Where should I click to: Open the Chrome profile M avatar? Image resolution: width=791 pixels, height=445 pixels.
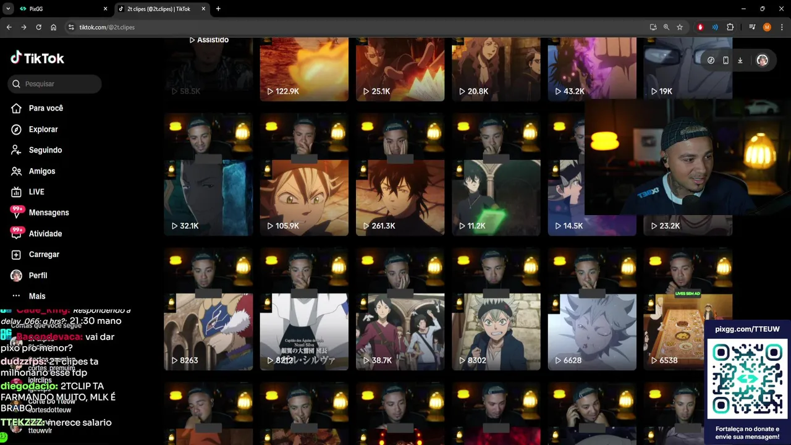(x=767, y=27)
